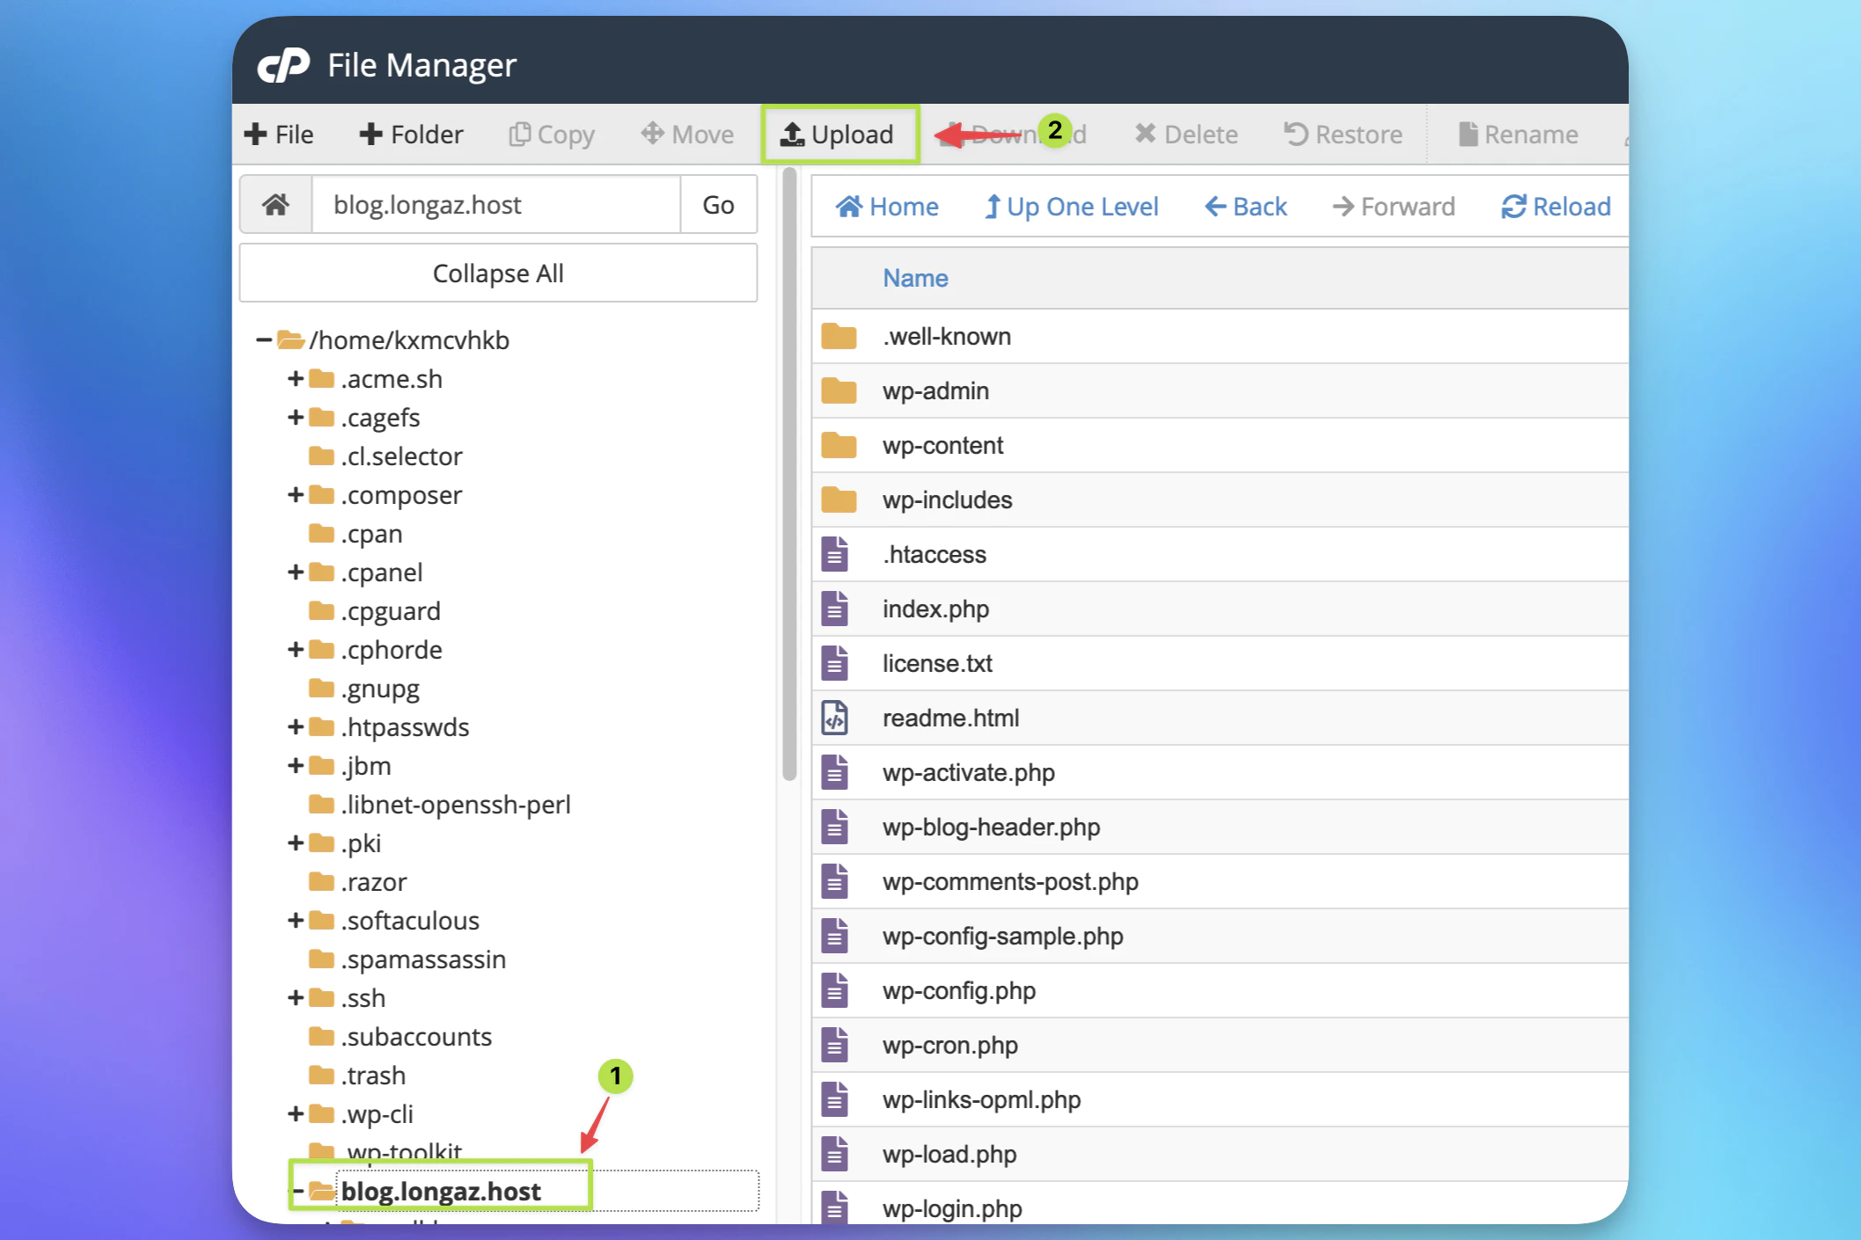
Task: Collapse the /home/kxmcvhkb root node
Action: click(263, 340)
